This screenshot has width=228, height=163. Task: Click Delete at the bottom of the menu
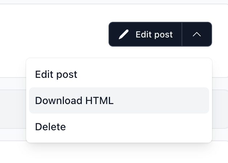pos(50,127)
